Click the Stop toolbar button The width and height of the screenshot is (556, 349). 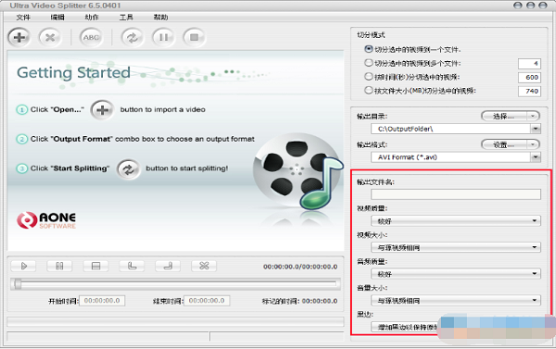tap(194, 37)
